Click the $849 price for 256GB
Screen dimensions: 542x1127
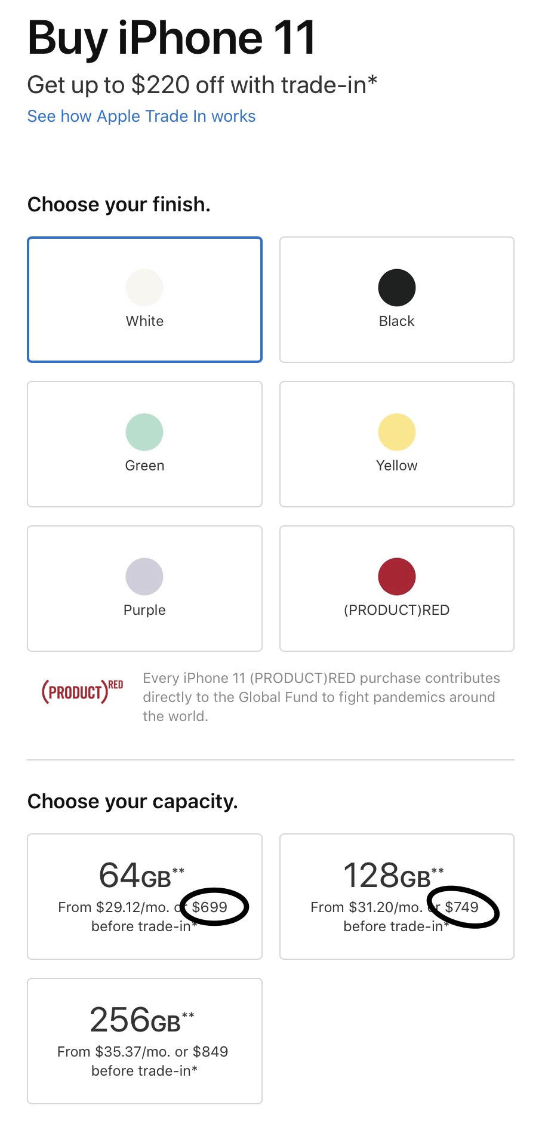coord(211,1052)
